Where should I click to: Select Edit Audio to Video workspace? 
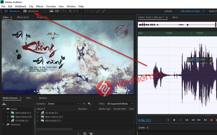(x=190, y=11)
